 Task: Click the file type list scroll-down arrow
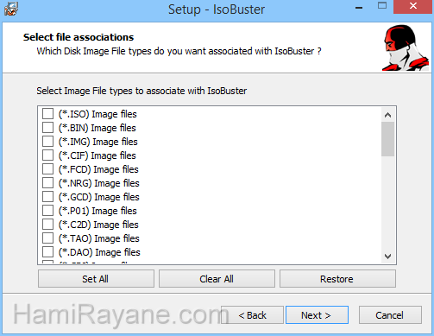[x=387, y=256]
